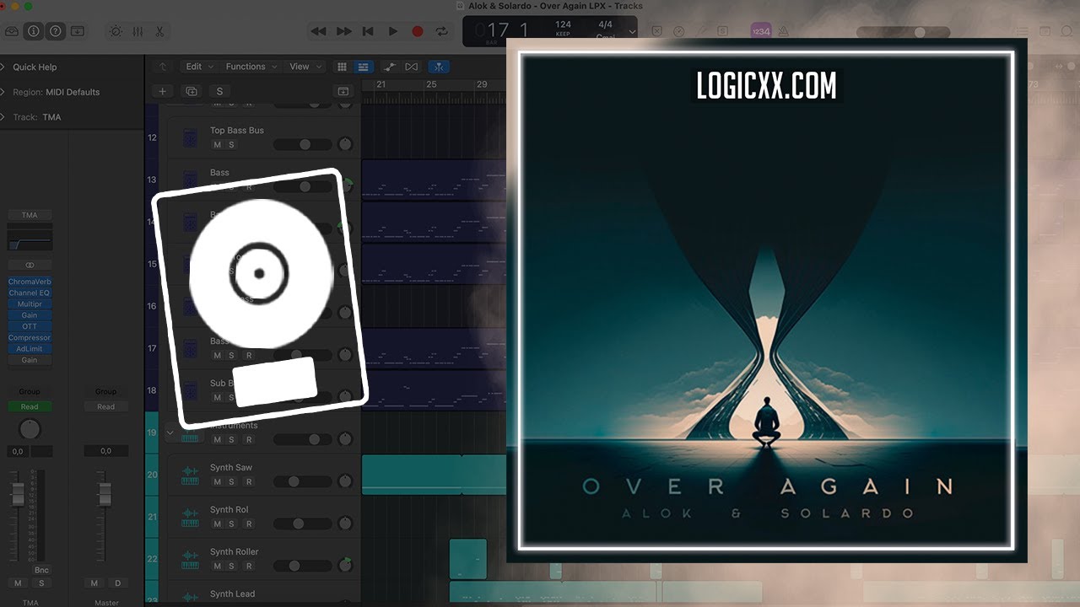This screenshot has height=607, width=1080.
Task: Mute the Synth Saw track
Action: (x=217, y=481)
